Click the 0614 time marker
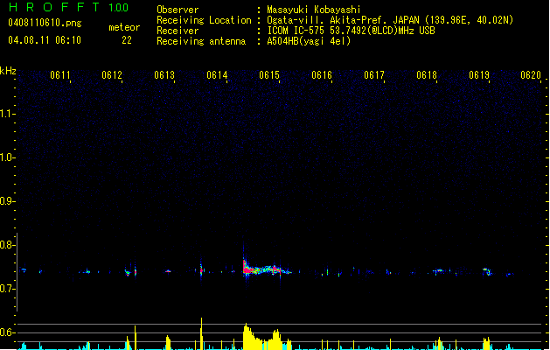The image size is (550, 350). pos(217,75)
